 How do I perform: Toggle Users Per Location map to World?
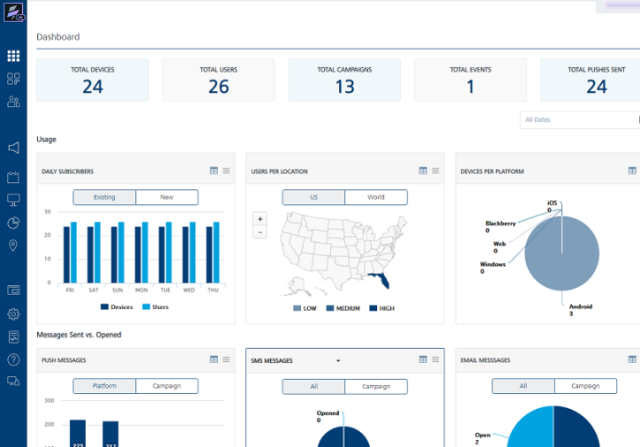(376, 197)
